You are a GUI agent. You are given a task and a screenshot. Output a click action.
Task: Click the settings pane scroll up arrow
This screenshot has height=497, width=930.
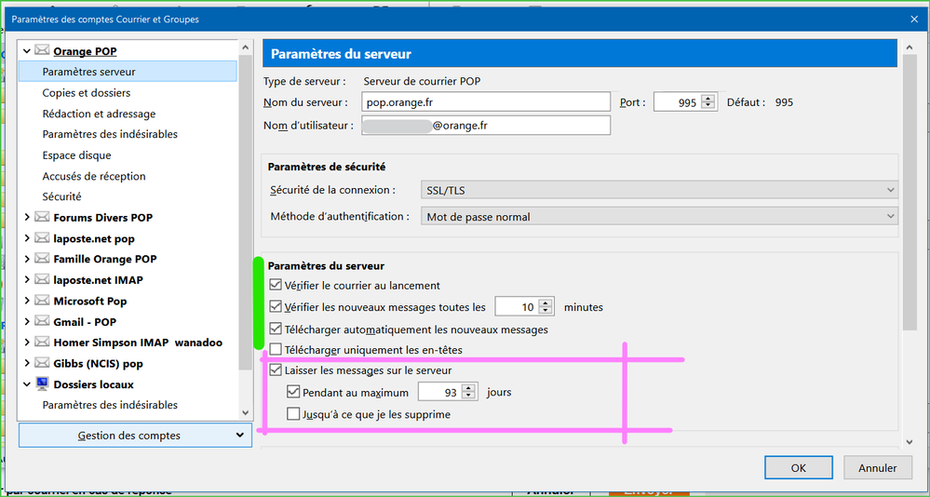coord(910,47)
